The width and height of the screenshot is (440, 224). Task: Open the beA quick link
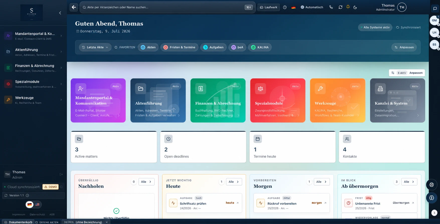click(x=237, y=47)
